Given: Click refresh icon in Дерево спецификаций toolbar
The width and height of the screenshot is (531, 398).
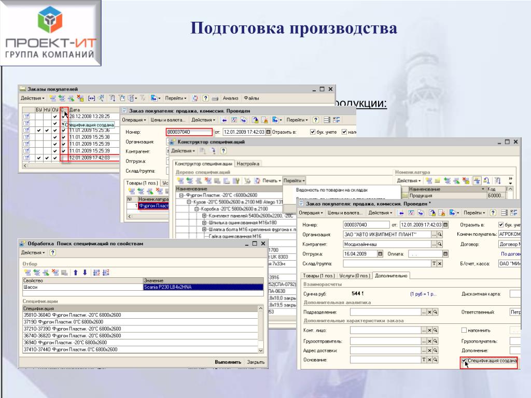Looking at the screenshot, I should tap(257, 181).
